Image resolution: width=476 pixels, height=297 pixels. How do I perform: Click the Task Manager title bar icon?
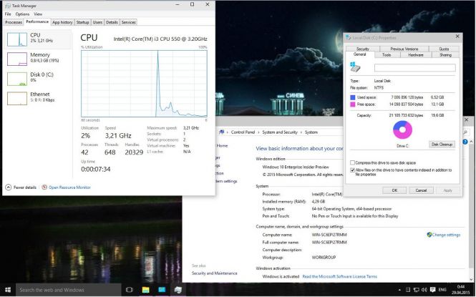coord(8,6)
